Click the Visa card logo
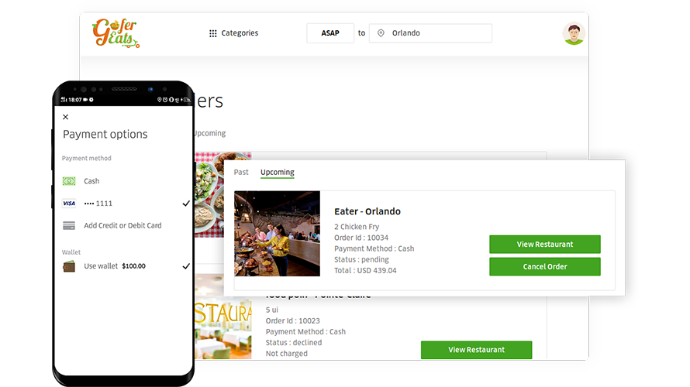Viewport: 690px width, 387px height. [69, 204]
